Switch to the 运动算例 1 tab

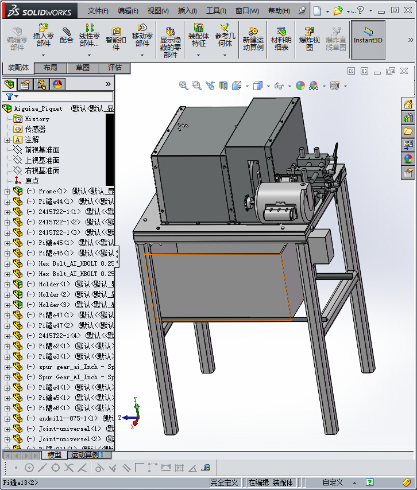point(90,454)
